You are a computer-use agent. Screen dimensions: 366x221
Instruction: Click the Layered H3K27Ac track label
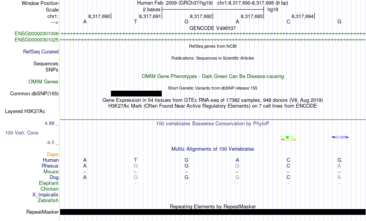tap(25, 111)
